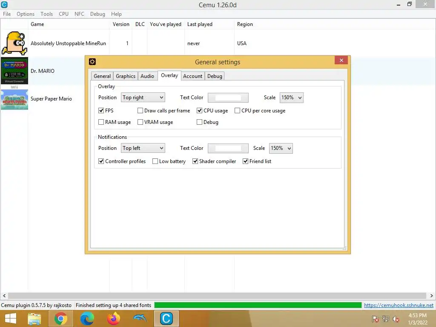Open the CPU menu
The image size is (436, 327).
[63, 14]
